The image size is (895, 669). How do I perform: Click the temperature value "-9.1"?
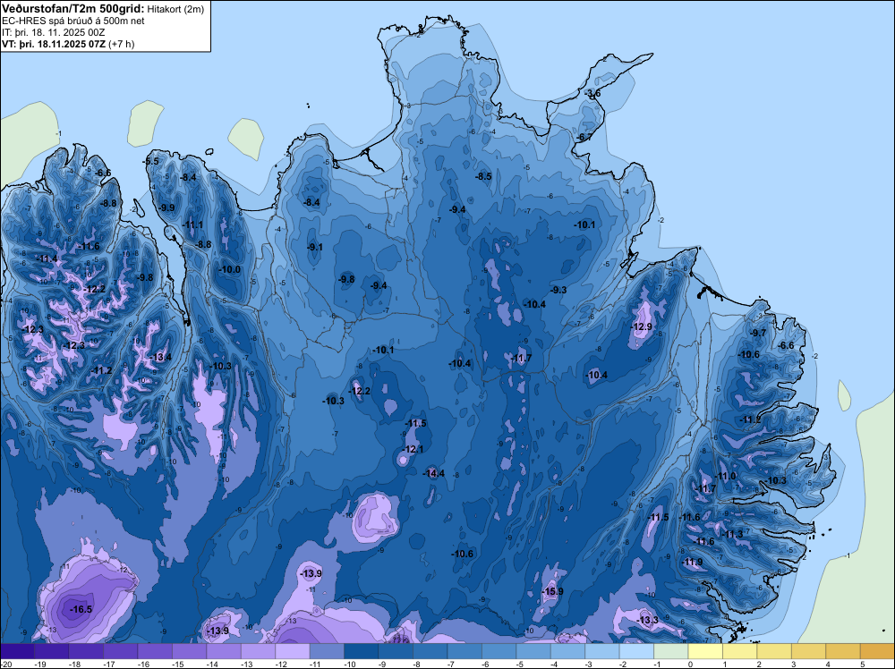coord(314,247)
